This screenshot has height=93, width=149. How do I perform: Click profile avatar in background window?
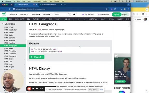(x=145, y=19)
